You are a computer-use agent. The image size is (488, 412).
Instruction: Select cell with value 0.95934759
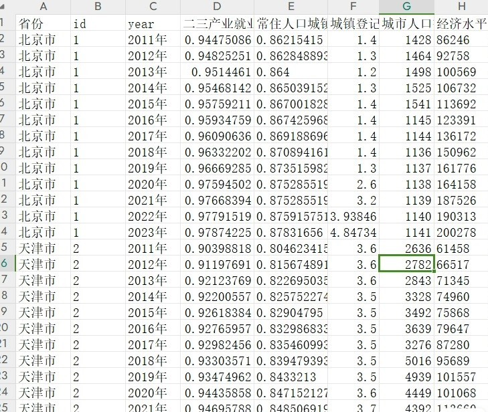218,120
